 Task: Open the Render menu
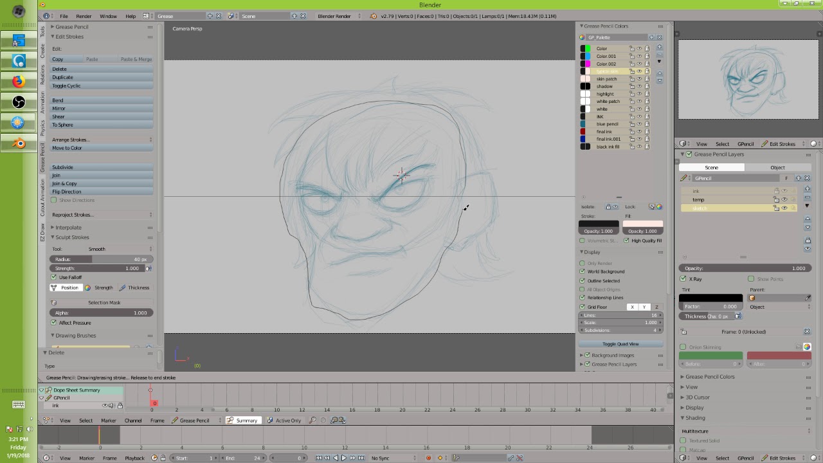click(84, 16)
